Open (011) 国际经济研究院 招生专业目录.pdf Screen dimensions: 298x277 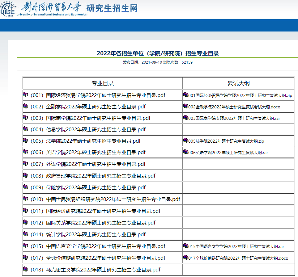point(96,211)
